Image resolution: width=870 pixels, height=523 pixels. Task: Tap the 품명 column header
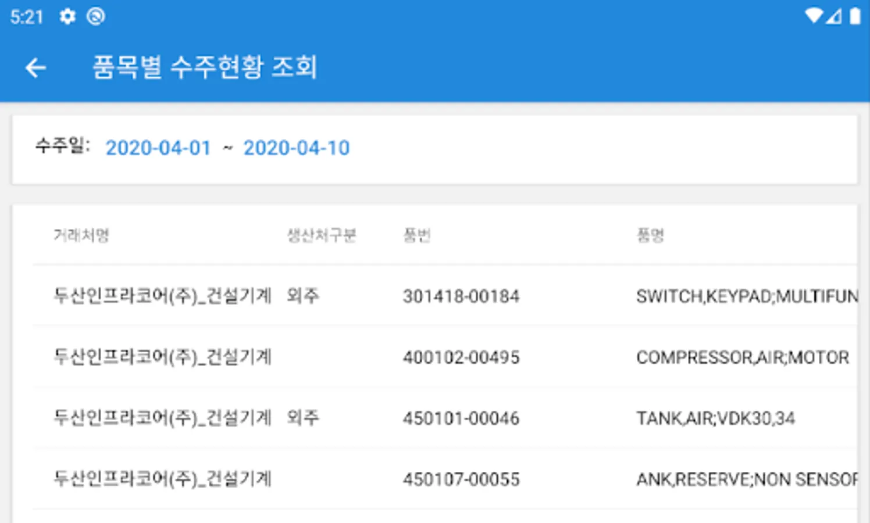tap(651, 235)
